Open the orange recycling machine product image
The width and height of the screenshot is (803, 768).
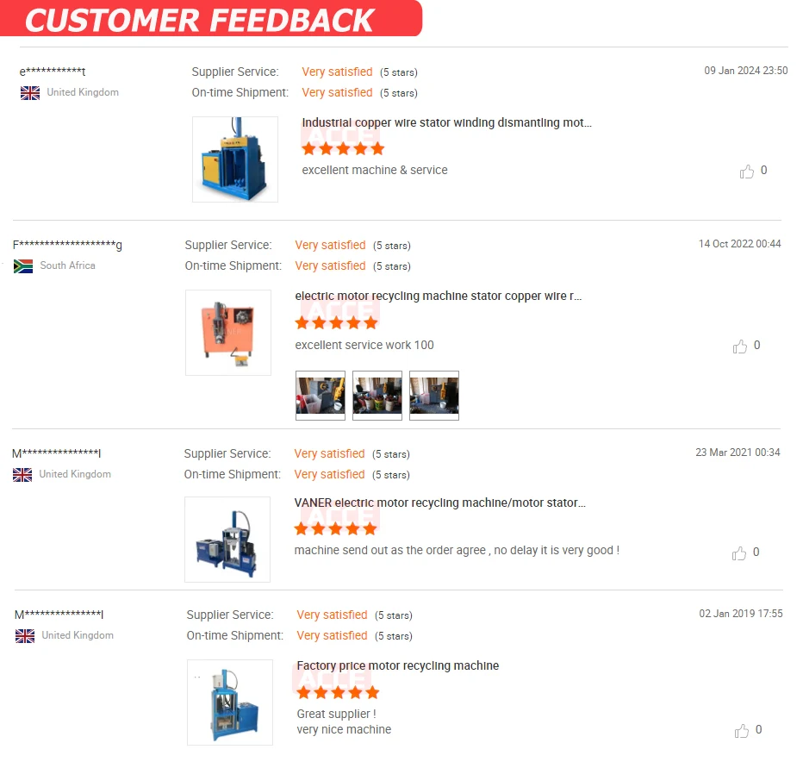coord(227,333)
